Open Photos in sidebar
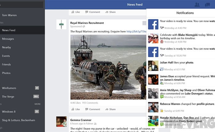 [x=22, y=73]
